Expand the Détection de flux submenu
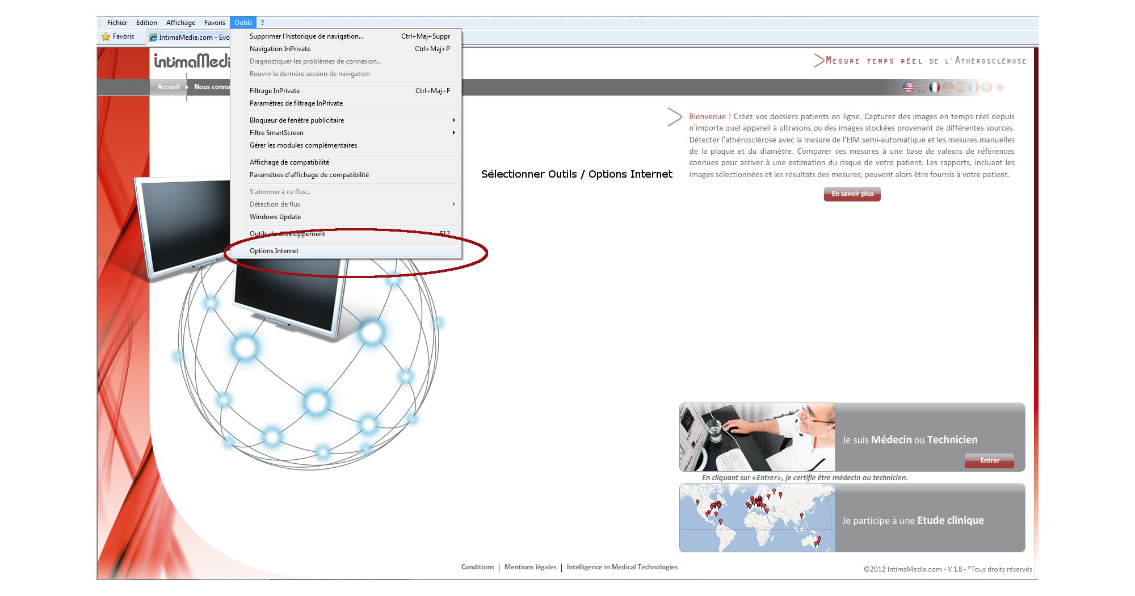This screenshot has height=596, width=1135. coord(453,204)
